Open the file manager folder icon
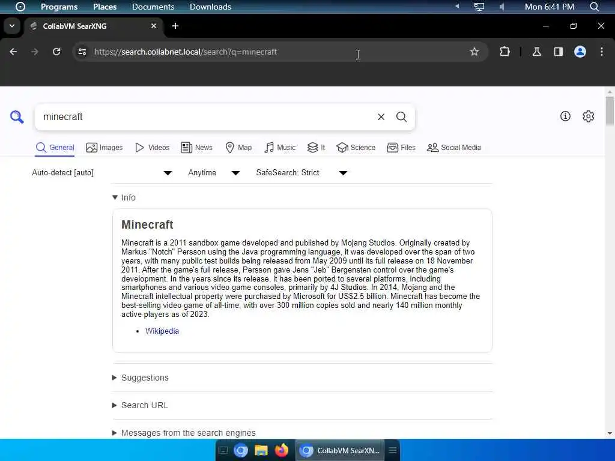 (x=261, y=450)
